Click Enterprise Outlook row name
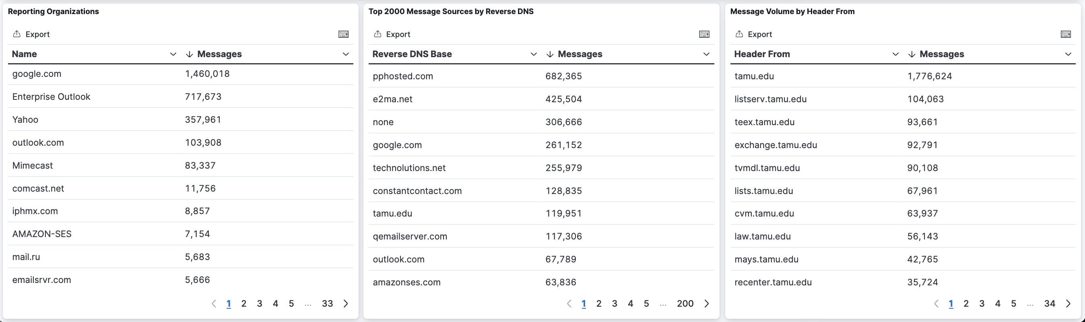The image size is (1085, 322). [x=52, y=97]
